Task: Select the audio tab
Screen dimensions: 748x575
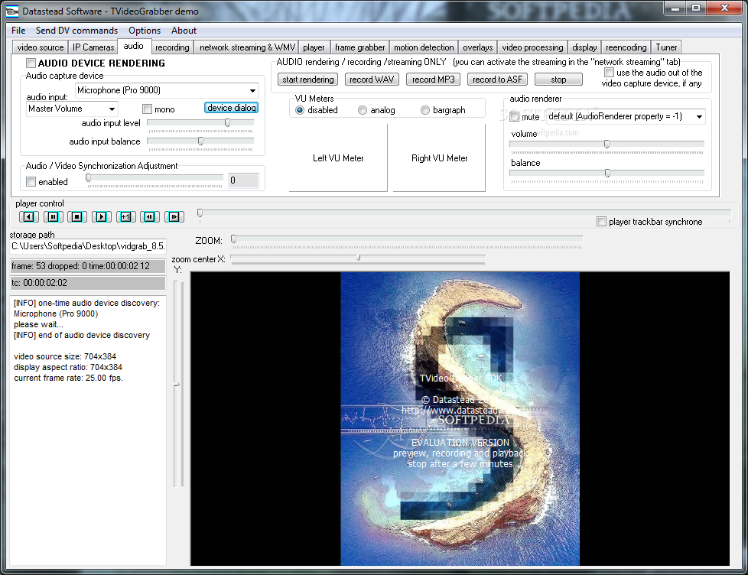Action: coord(134,46)
